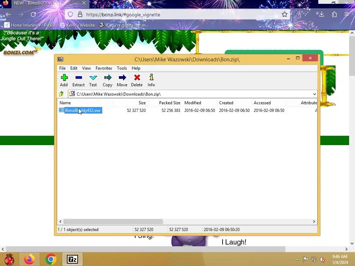The width and height of the screenshot is (355, 266).
Task: Click the Extract toolbar icon
Action: [79, 80]
